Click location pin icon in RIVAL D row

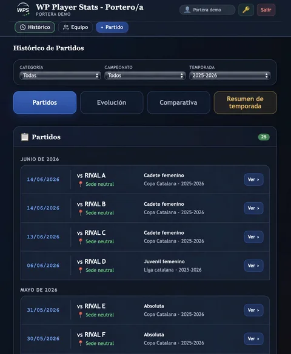coord(81,270)
